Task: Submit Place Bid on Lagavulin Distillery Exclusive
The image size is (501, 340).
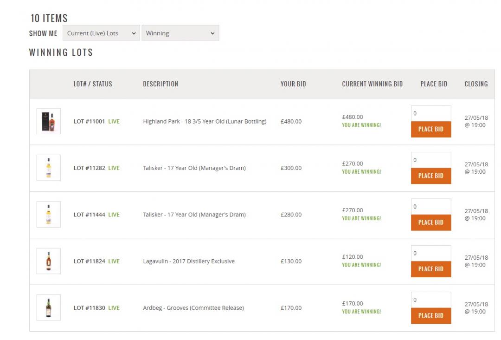Action: click(x=430, y=269)
